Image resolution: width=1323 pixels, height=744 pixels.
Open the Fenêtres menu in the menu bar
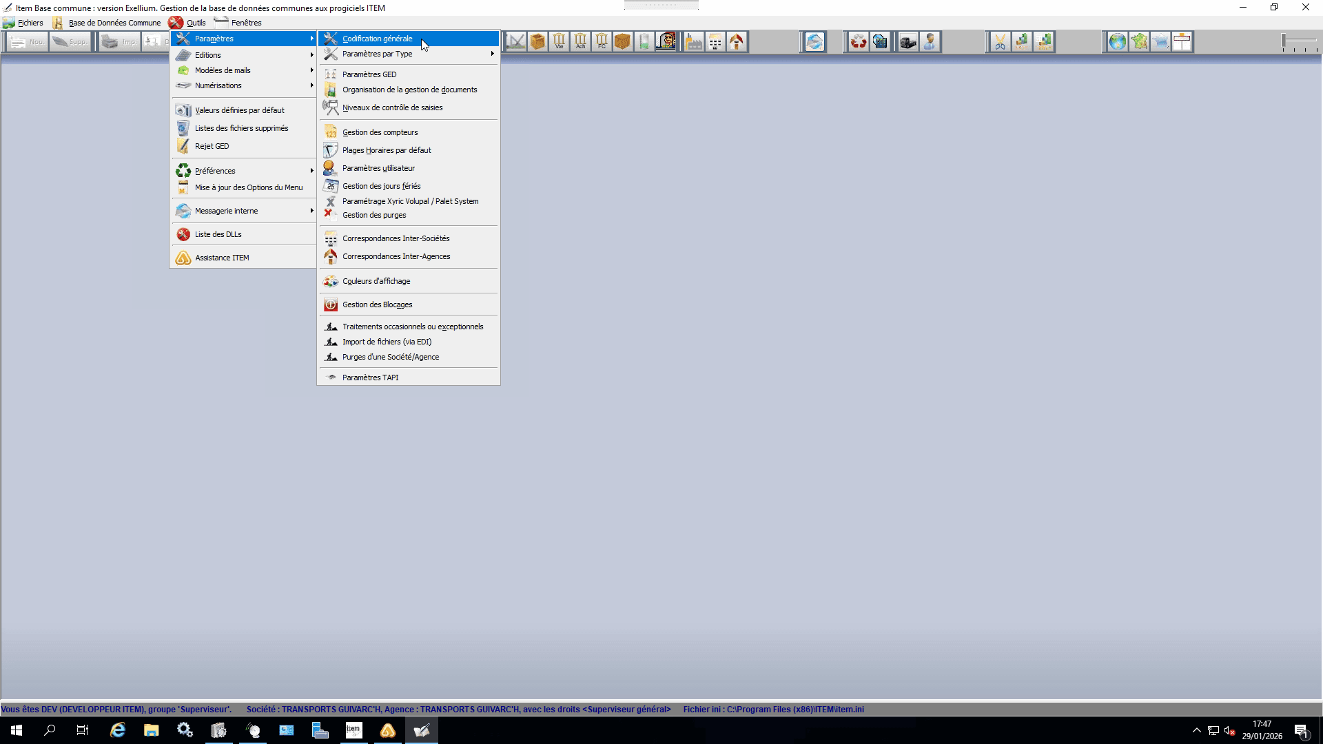[x=238, y=23]
